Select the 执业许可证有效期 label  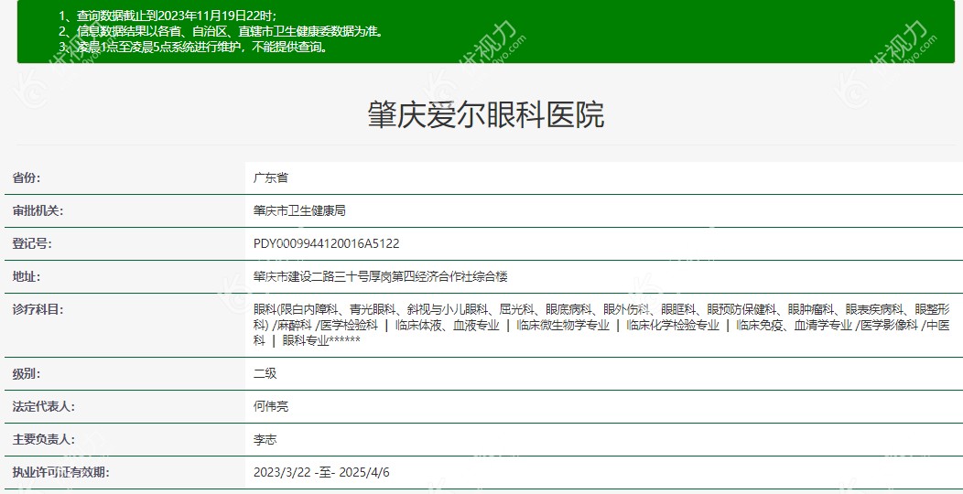coord(60,473)
